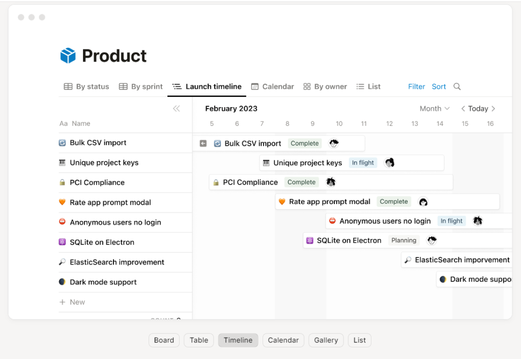Switch to the By sprint tab
The width and height of the screenshot is (521, 359).
(140, 86)
